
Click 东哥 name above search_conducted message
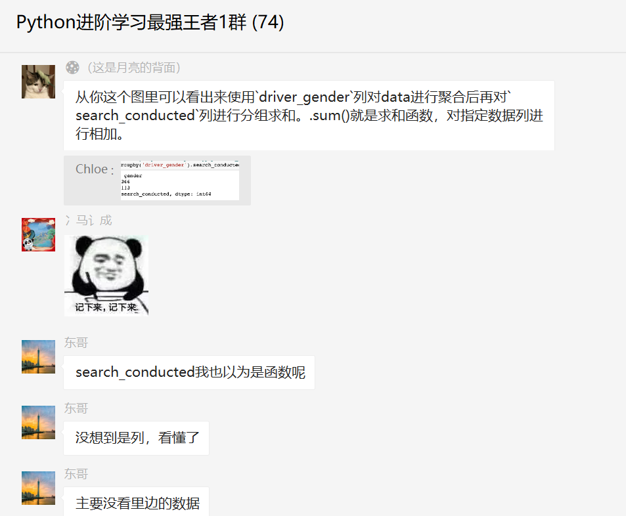coord(76,343)
